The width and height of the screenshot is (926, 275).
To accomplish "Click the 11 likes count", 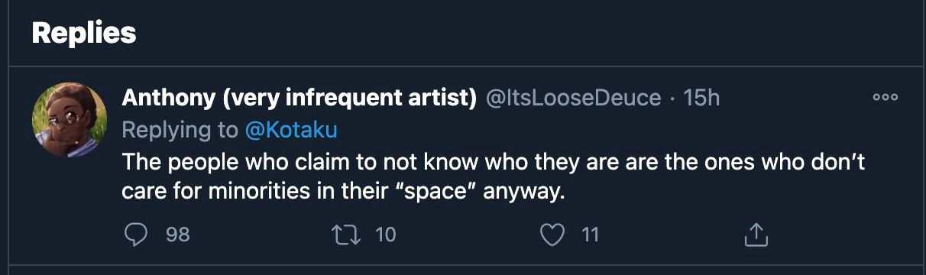I will click(589, 234).
